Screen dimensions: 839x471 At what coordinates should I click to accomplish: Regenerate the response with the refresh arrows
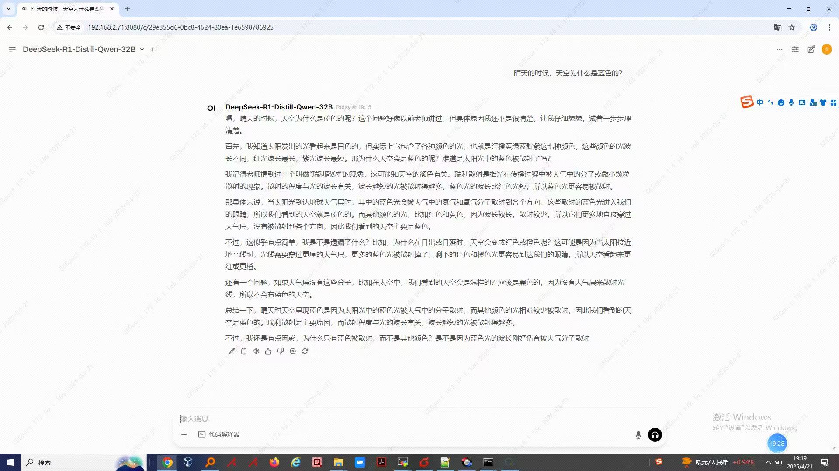[x=305, y=351]
